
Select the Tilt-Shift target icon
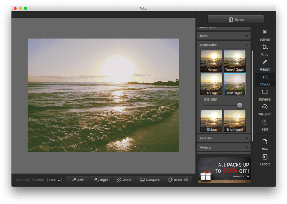265,107
